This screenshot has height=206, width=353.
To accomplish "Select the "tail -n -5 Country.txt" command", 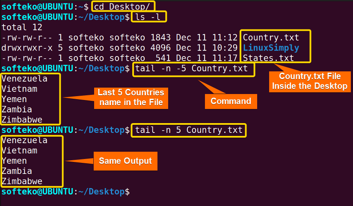I will (191, 68).
